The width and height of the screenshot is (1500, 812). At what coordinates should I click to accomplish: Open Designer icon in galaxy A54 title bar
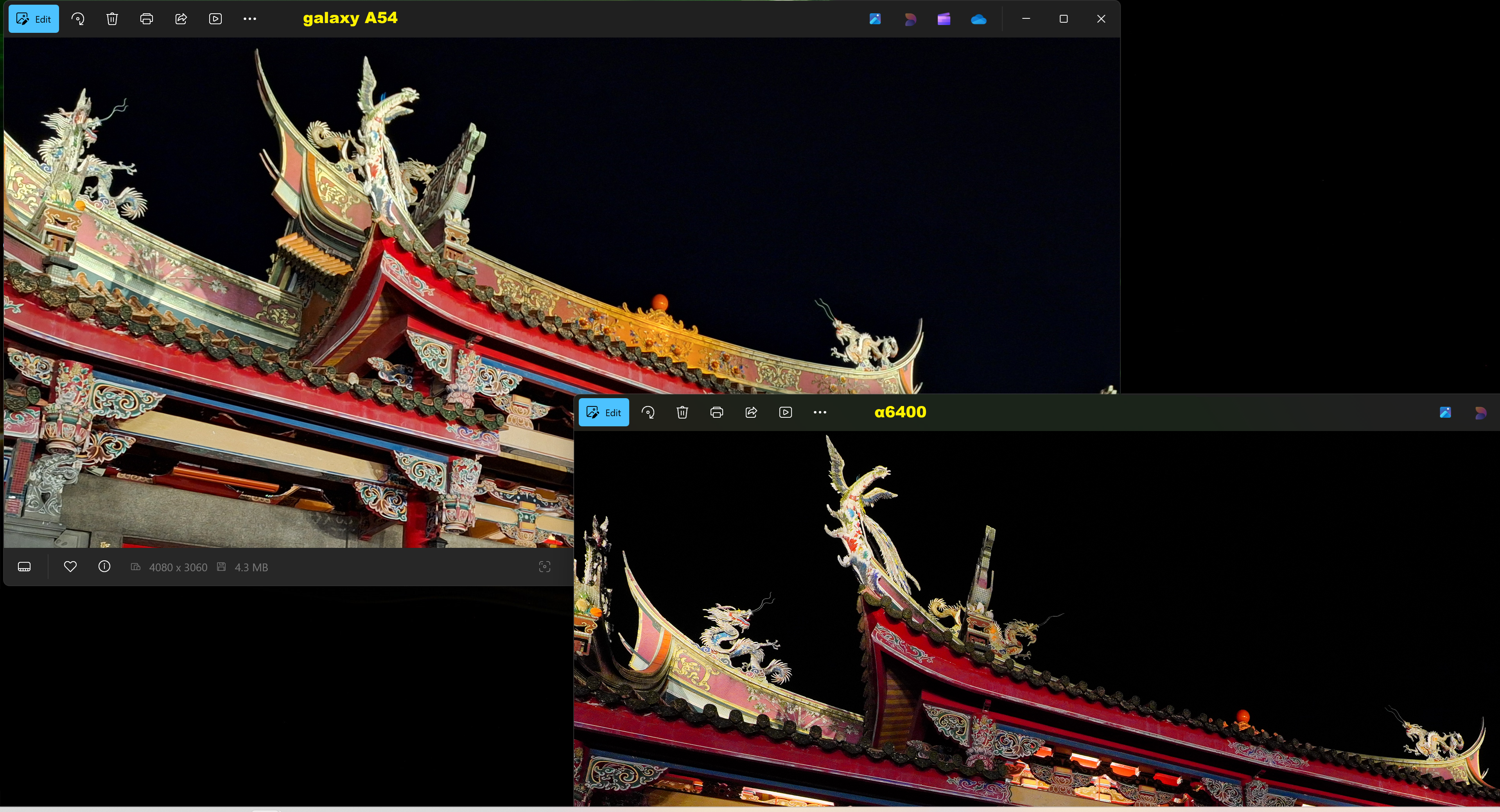point(910,19)
